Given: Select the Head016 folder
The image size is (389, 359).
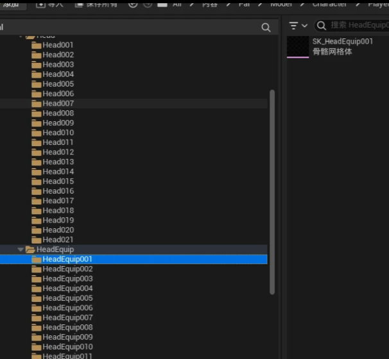Looking at the screenshot, I should click(x=58, y=191).
